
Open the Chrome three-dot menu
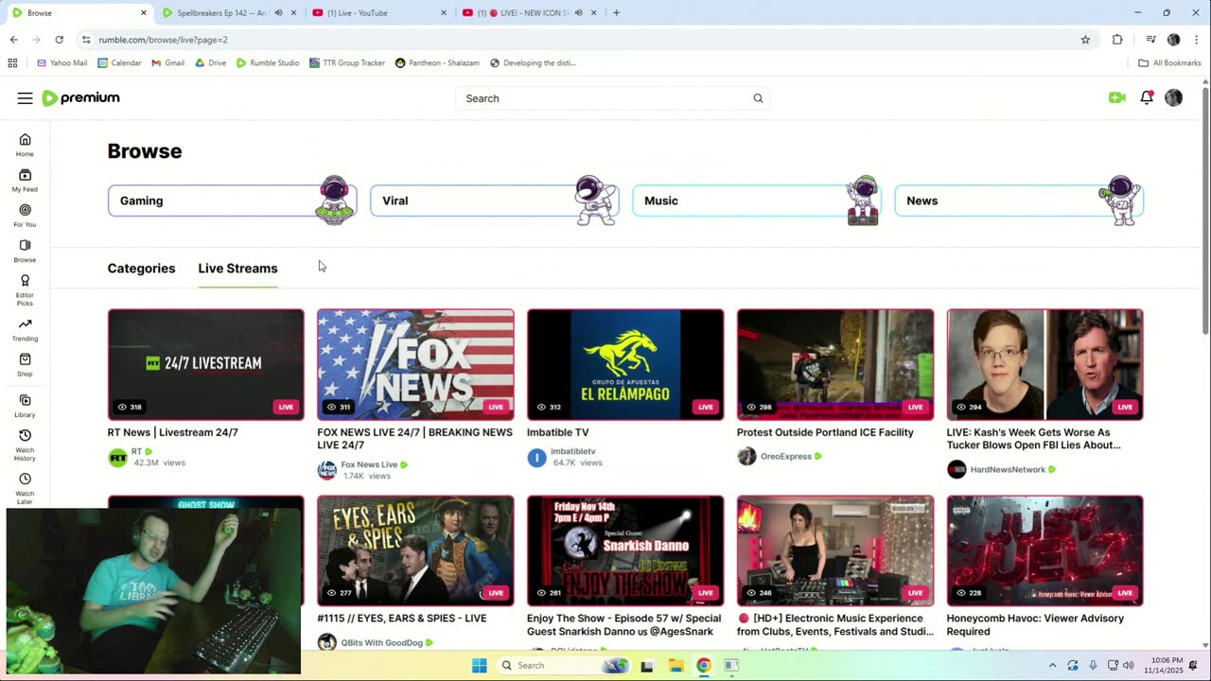tap(1197, 40)
